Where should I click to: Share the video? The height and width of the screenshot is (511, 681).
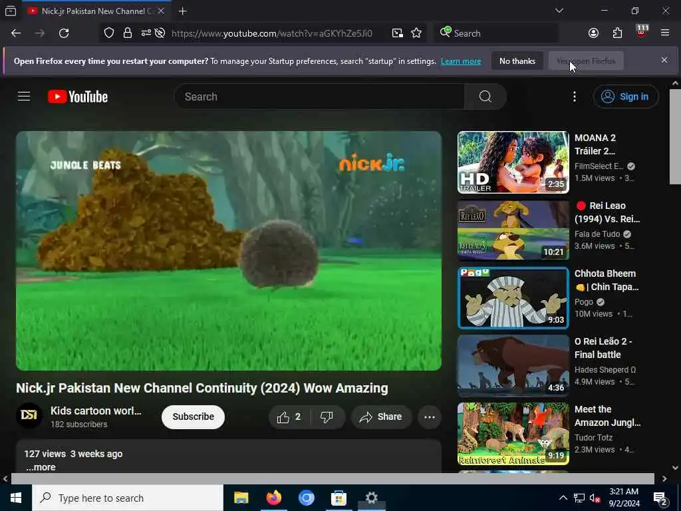pyautogui.click(x=381, y=417)
